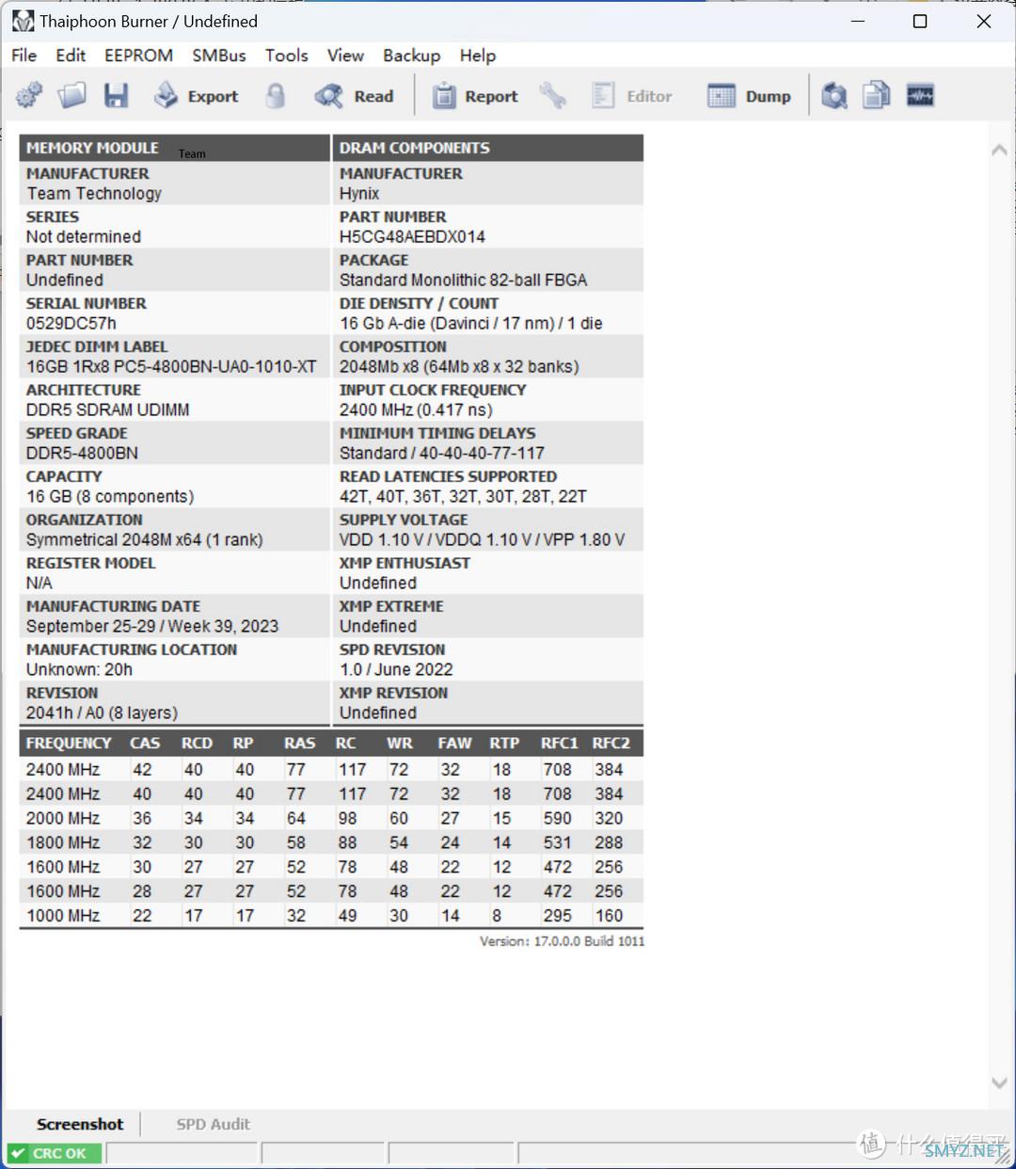
Task: Click the CAS column header
Action: (145, 744)
